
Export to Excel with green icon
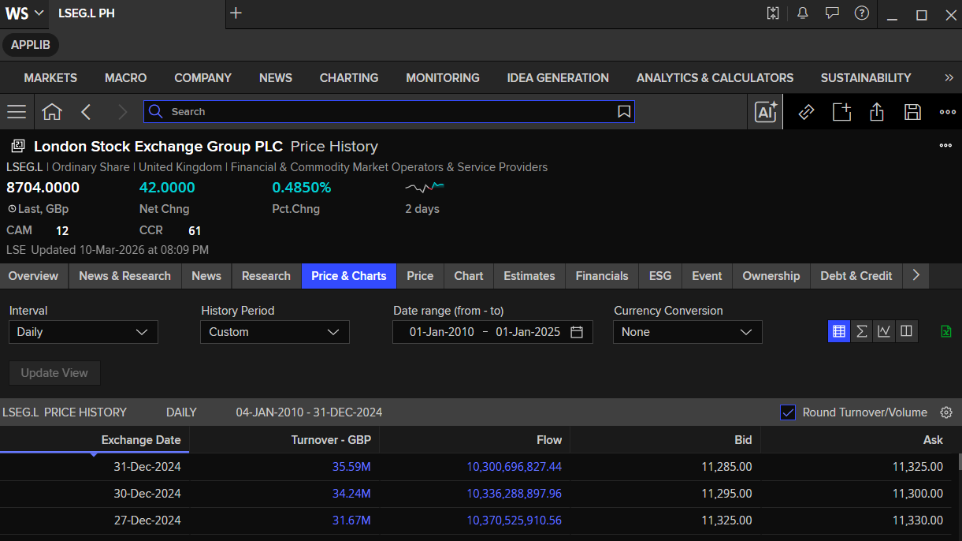(x=946, y=332)
